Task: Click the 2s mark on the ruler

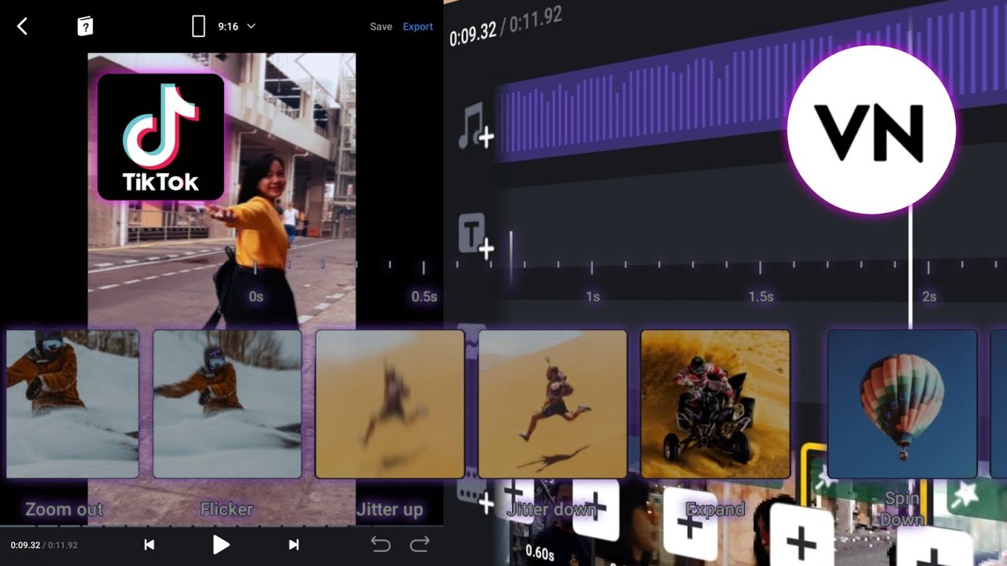Action: [x=929, y=297]
